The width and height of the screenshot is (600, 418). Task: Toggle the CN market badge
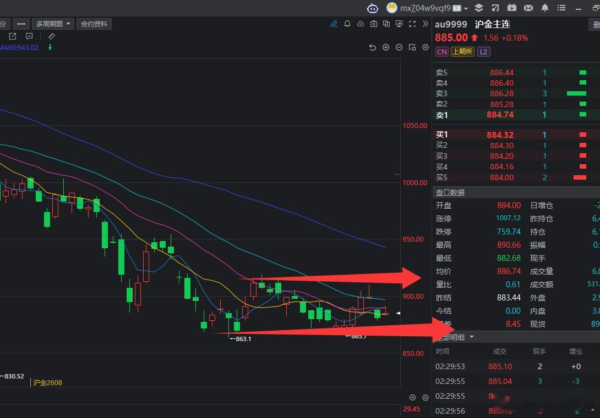click(x=441, y=52)
